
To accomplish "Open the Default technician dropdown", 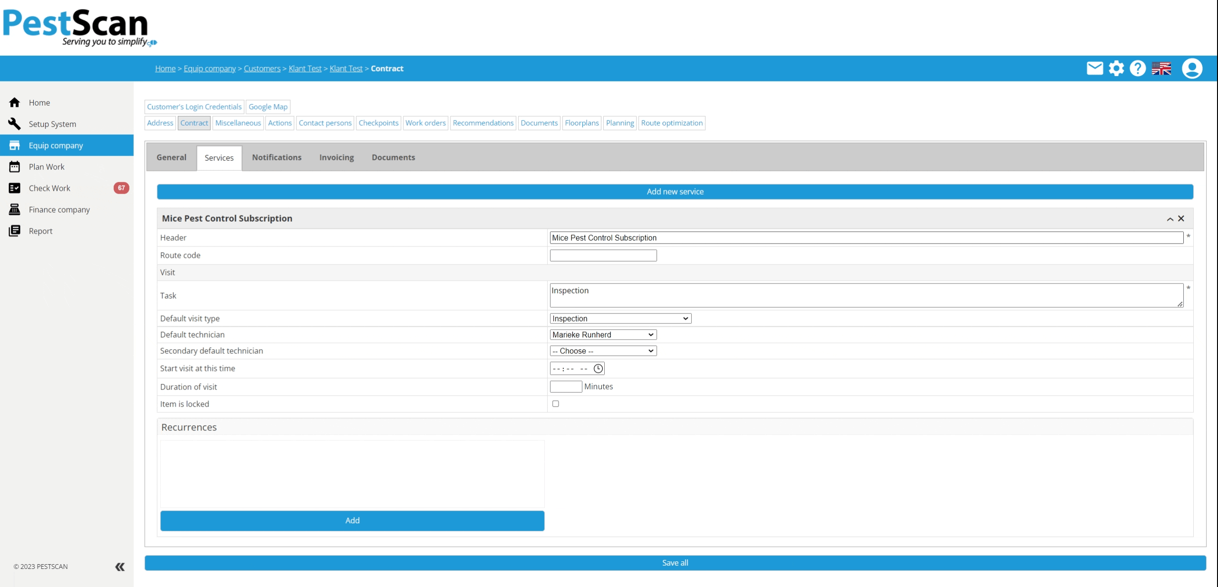I will click(x=603, y=335).
